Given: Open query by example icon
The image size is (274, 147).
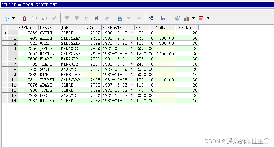Looking at the screenshot, I should tap(119, 18).
